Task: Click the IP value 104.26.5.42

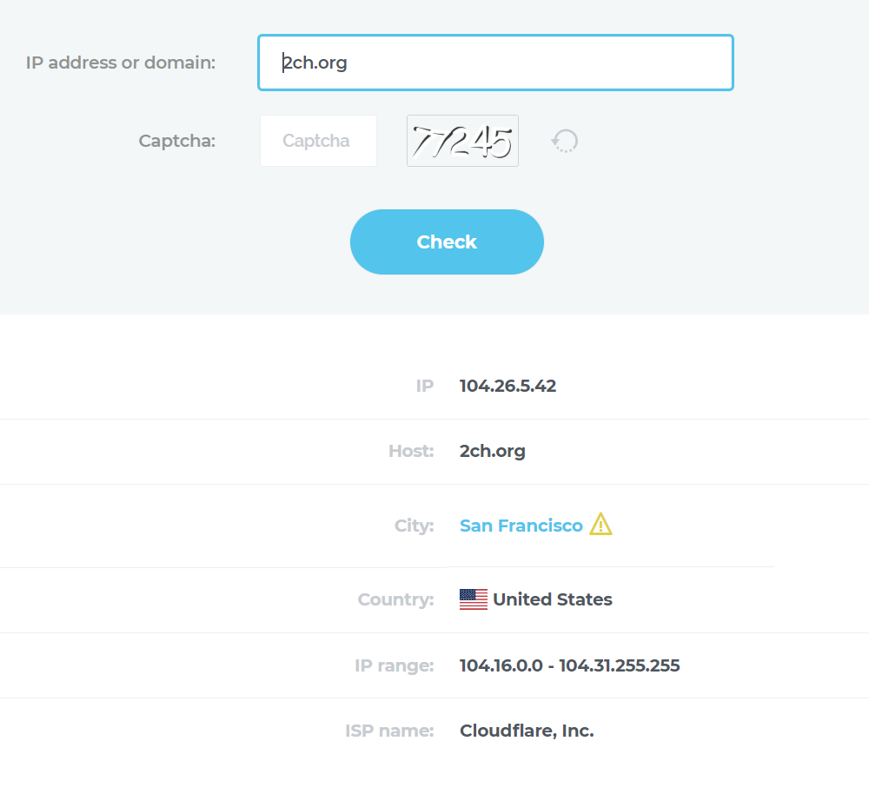Action: 507,386
